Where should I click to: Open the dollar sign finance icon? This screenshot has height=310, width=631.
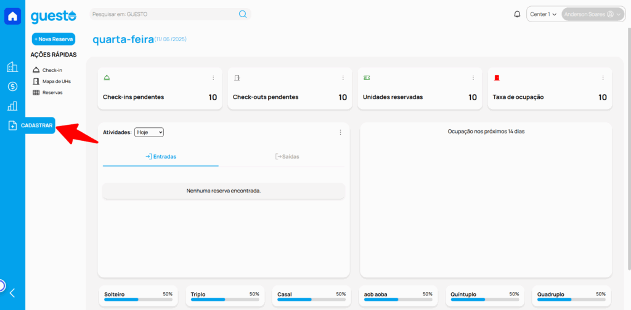12,87
